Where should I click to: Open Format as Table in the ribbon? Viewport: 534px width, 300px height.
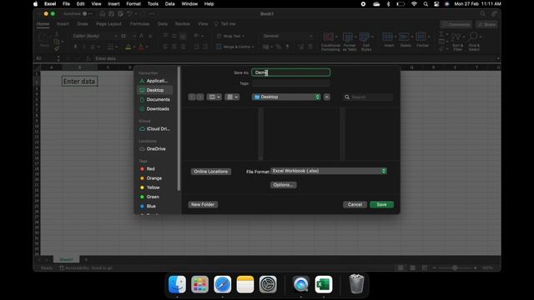349,42
